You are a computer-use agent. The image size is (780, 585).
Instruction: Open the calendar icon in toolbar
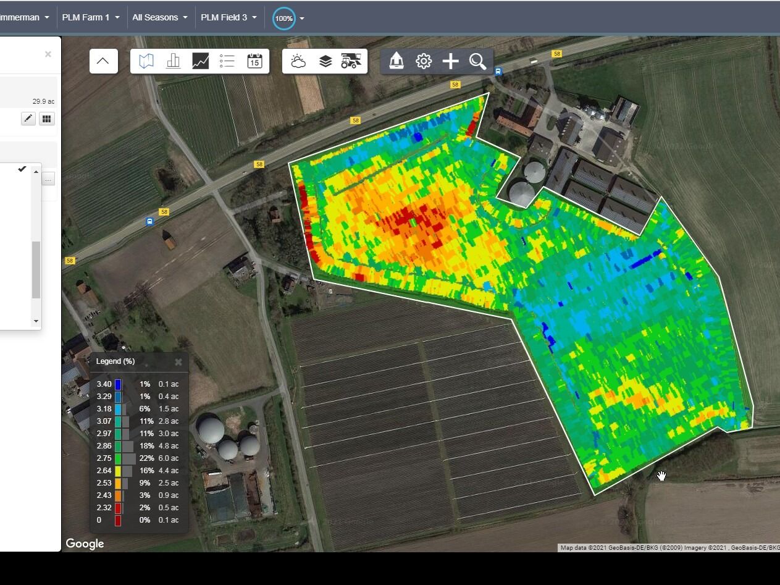pyautogui.click(x=254, y=61)
